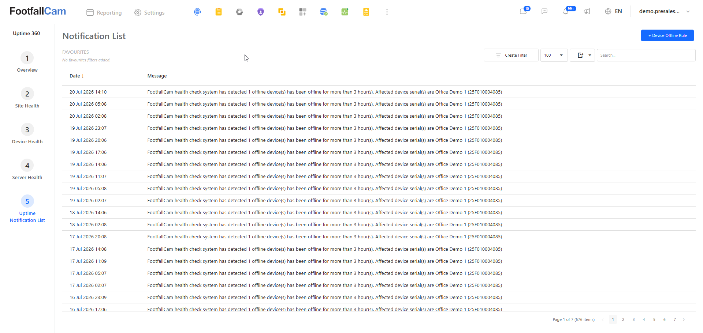Click the export share icon
Image resolution: width=703 pixels, height=333 pixels.
580,55
